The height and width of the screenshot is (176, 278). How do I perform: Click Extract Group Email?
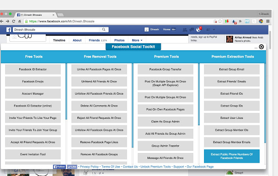(x=232, y=69)
